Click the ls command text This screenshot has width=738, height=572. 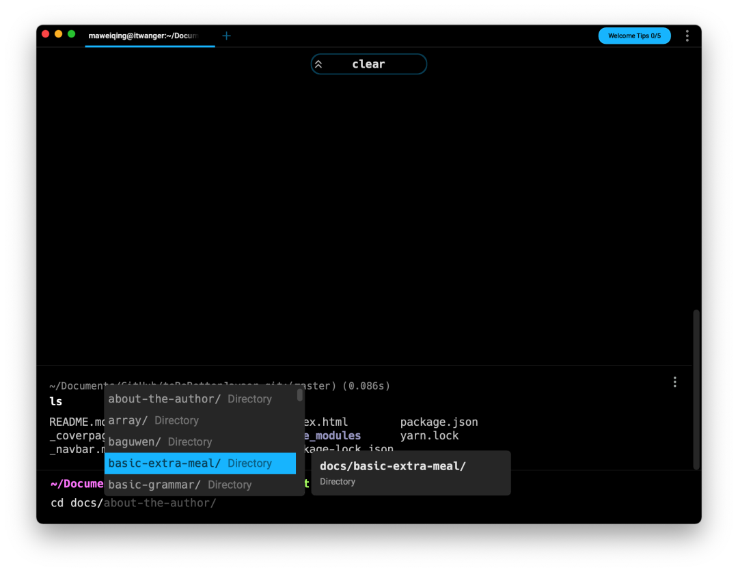pos(56,402)
